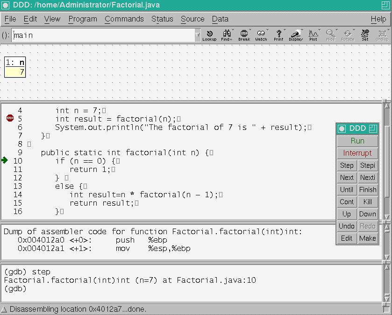Click the System.out.println line 6
Image resolution: width=392 pixels, height=315 pixels.
tap(183, 128)
